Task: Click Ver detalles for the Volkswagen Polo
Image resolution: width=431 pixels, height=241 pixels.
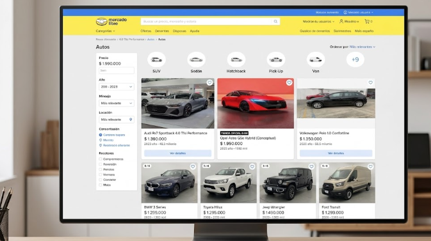Action: coord(336,153)
